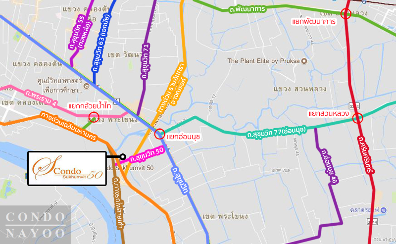The image size is (396, 244).
Task: Click the ถ.ศรีนครินทร์ red road label
Action: pos(366,154)
